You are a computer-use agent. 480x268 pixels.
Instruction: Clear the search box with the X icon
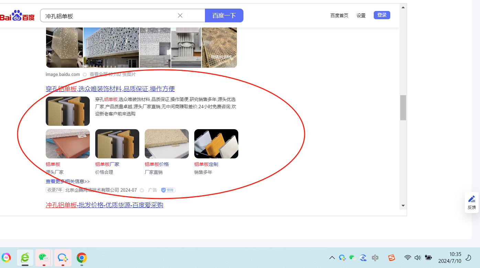point(180,15)
